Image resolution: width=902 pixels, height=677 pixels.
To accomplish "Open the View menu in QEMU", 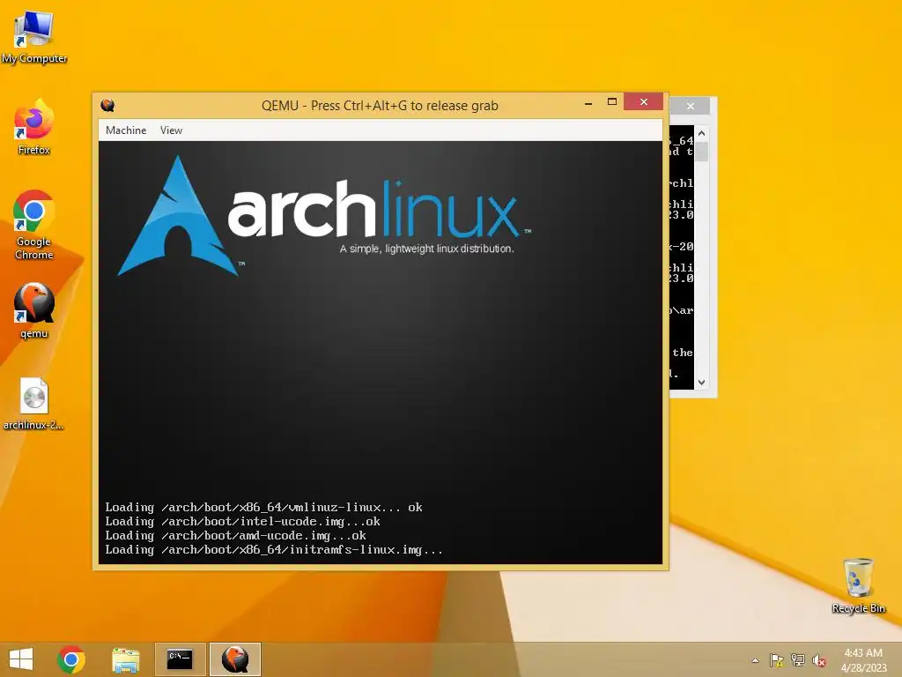I will 171,130.
